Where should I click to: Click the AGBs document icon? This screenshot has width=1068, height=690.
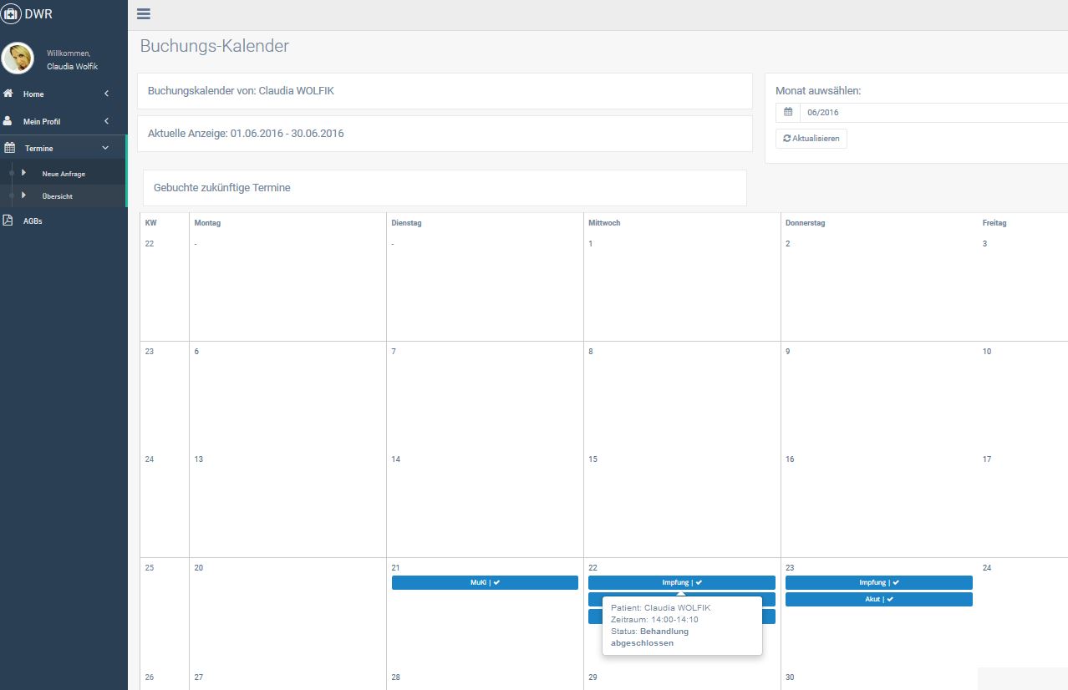[8, 221]
